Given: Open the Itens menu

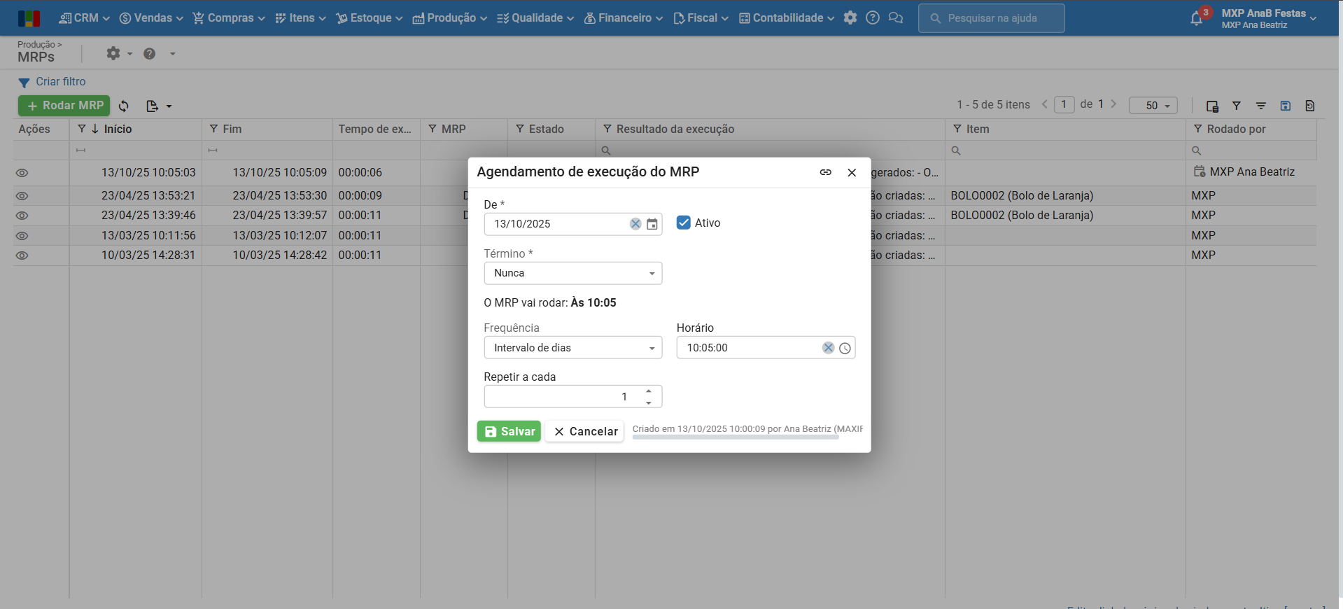Looking at the screenshot, I should pyautogui.click(x=300, y=18).
